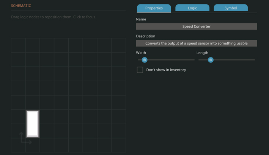This screenshot has width=269, height=155.
Task: Enable the Don't show in inventory checkbox
Action: tap(140, 70)
